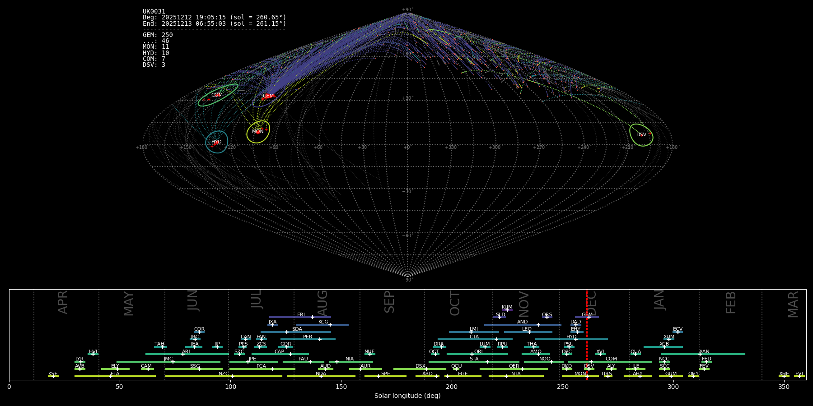Click the PER shower peak cross marker
The height and width of the screenshot is (406, 813).
tap(320, 339)
